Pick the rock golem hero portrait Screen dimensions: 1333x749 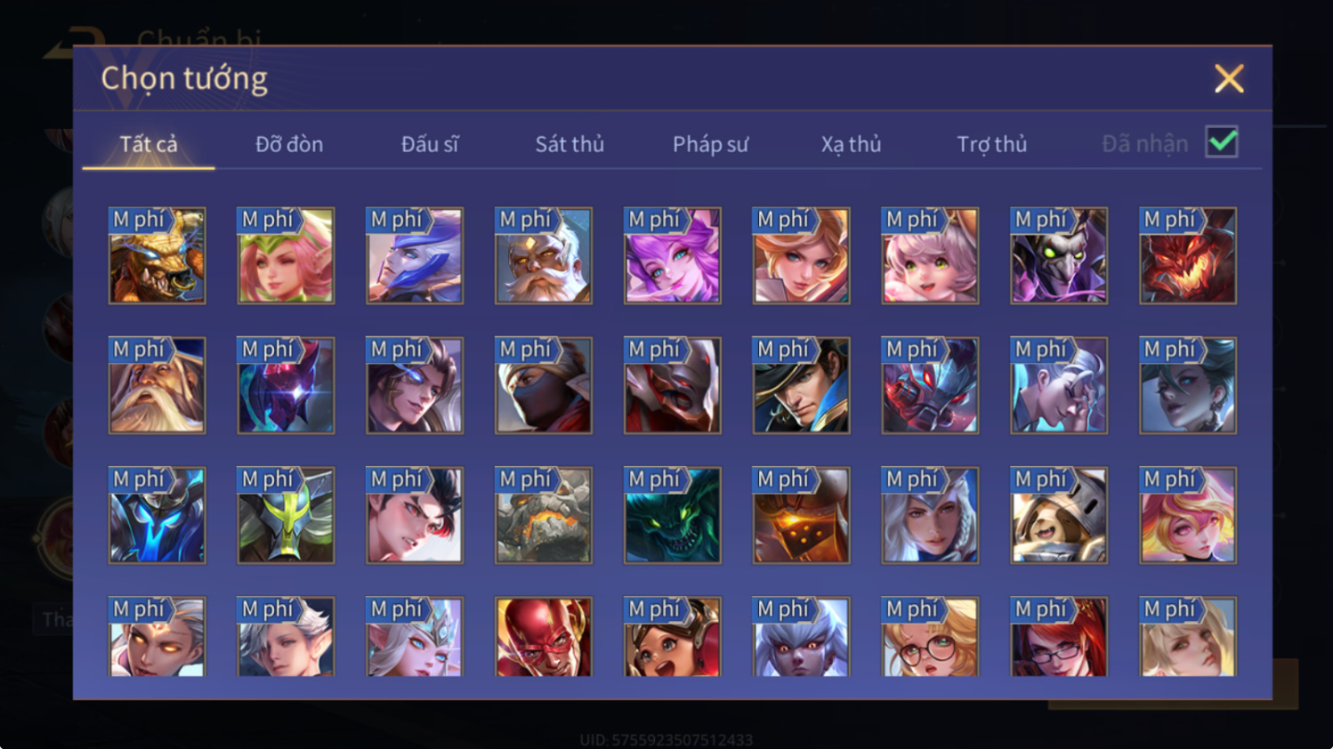[x=544, y=515]
